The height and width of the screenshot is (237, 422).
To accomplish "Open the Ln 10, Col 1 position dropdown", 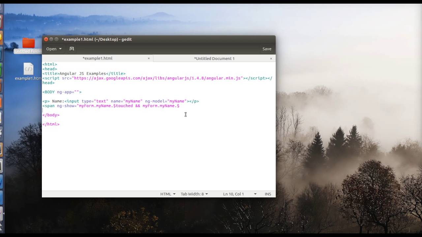I will pyautogui.click(x=240, y=194).
